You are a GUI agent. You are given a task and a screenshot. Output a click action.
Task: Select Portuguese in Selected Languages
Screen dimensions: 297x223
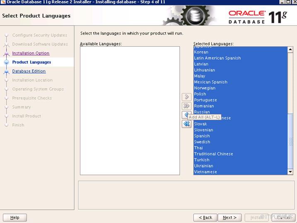coord(241,100)
